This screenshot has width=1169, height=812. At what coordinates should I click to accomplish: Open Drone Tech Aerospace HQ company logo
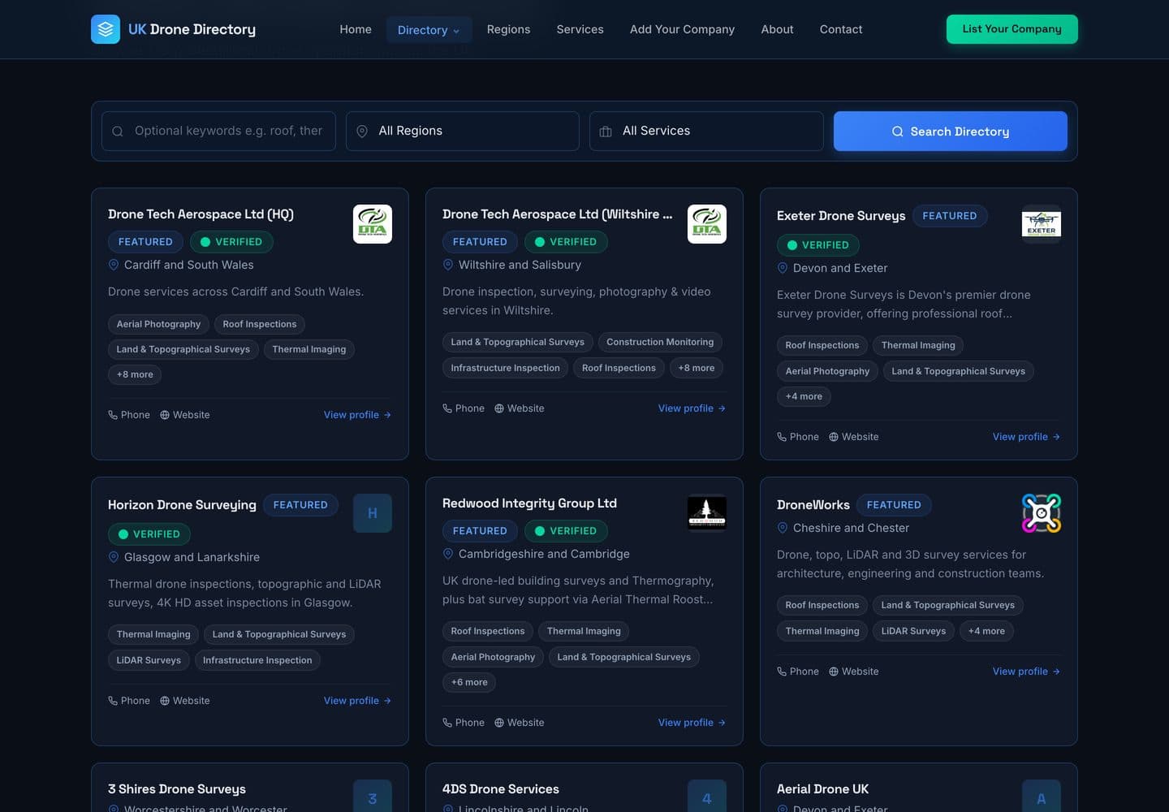coord(373,224)
